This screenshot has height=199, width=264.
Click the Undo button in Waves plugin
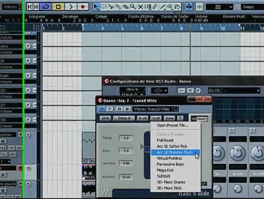click(106, 118)
